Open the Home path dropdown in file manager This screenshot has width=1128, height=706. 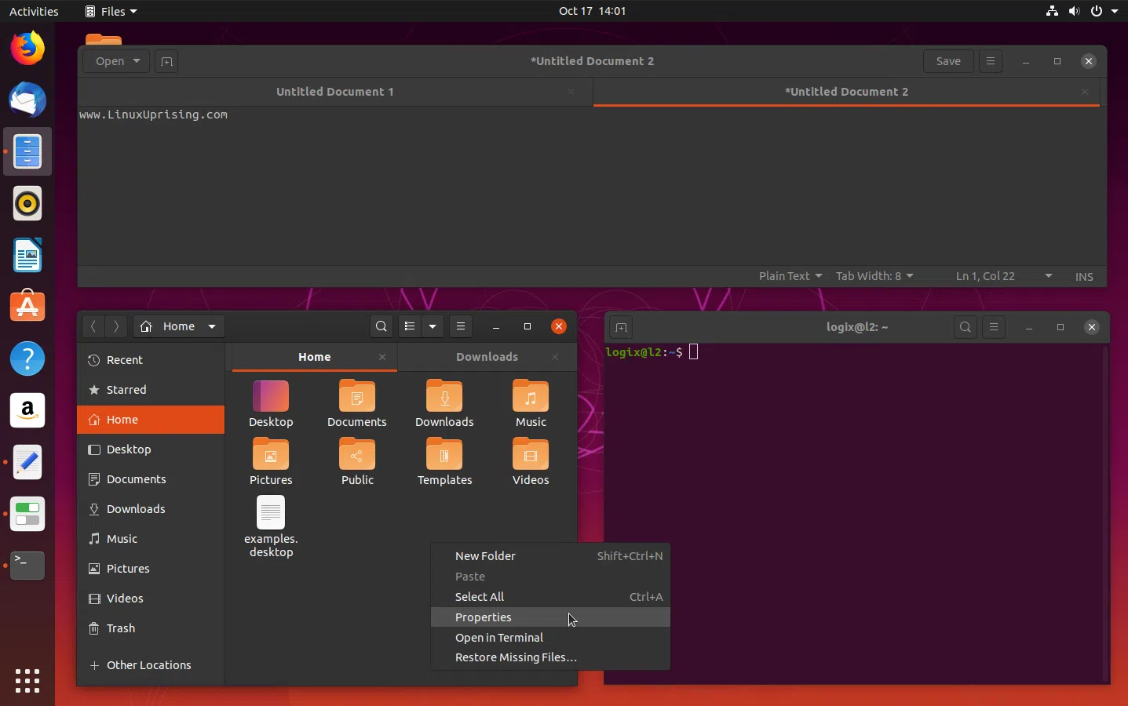(178, 327)
